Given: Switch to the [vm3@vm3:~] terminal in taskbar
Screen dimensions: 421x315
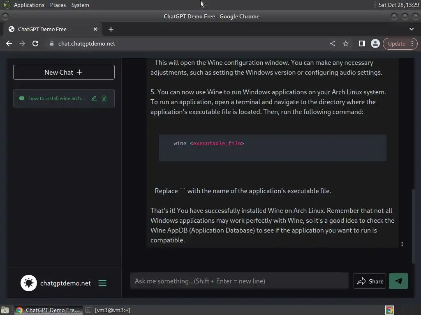Looking at the screenshot, I should tap(108, 310).
